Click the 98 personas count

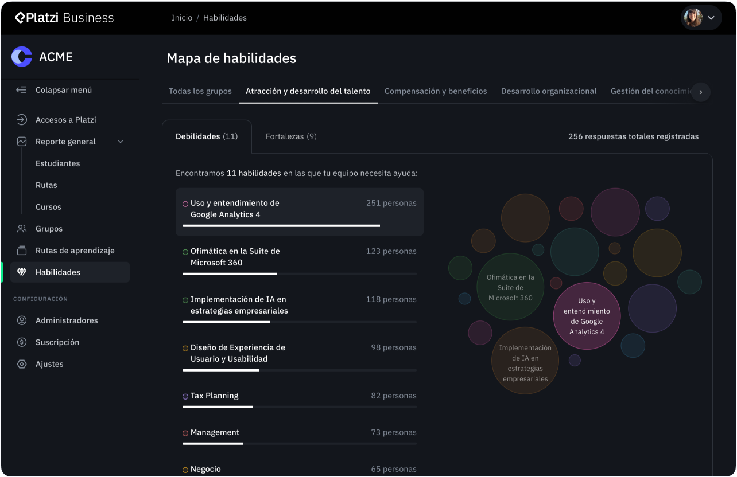tap(394, 347)
